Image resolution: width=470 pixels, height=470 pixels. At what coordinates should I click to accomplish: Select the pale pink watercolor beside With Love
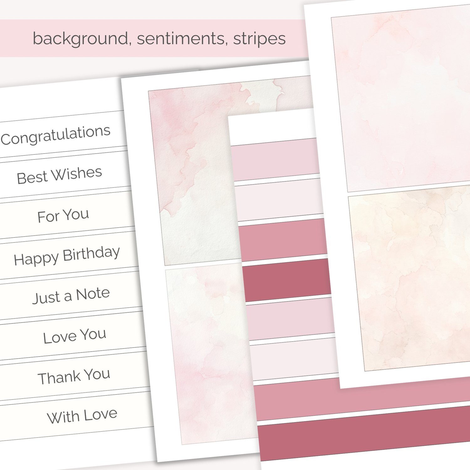pyautogui.click(x=210, y=354)
